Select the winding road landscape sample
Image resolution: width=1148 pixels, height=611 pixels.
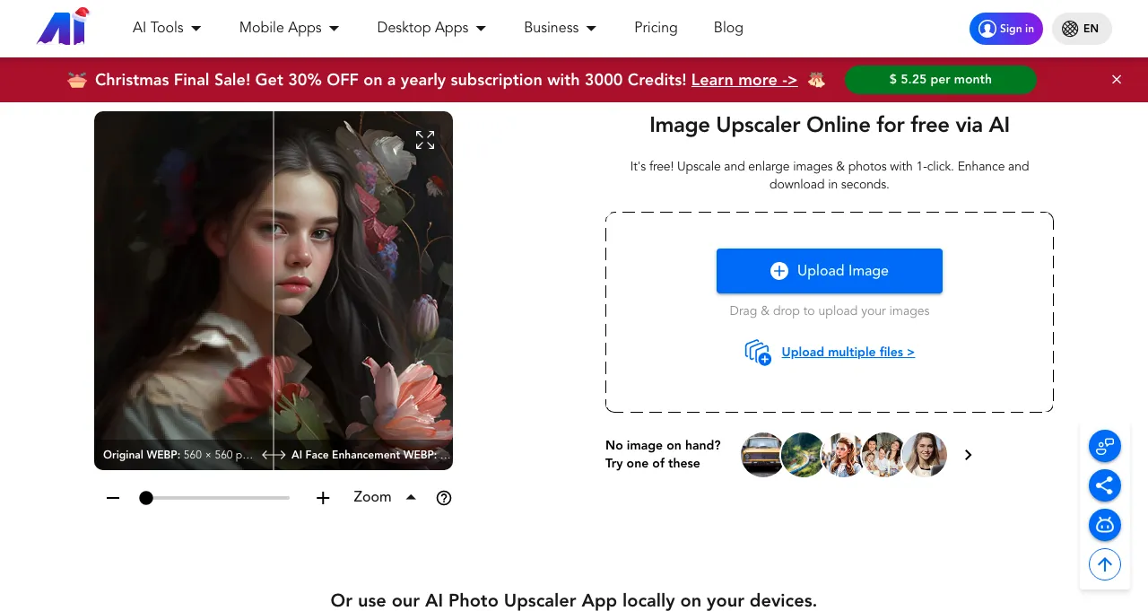803,455
